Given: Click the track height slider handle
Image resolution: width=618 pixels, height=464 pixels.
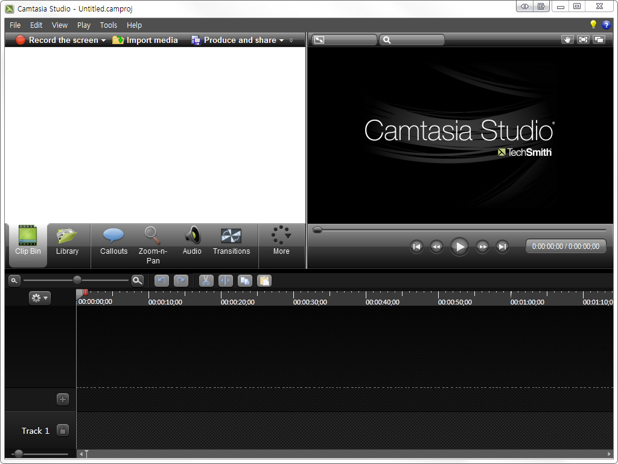Looking at the screenshot, I should tap(19, 454).
